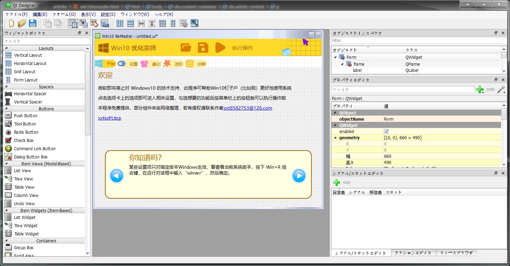Click the xxt8582753@126.com email link
Image resolution: width=510 pixels, height=266 pixels.
tap(248, 108)
